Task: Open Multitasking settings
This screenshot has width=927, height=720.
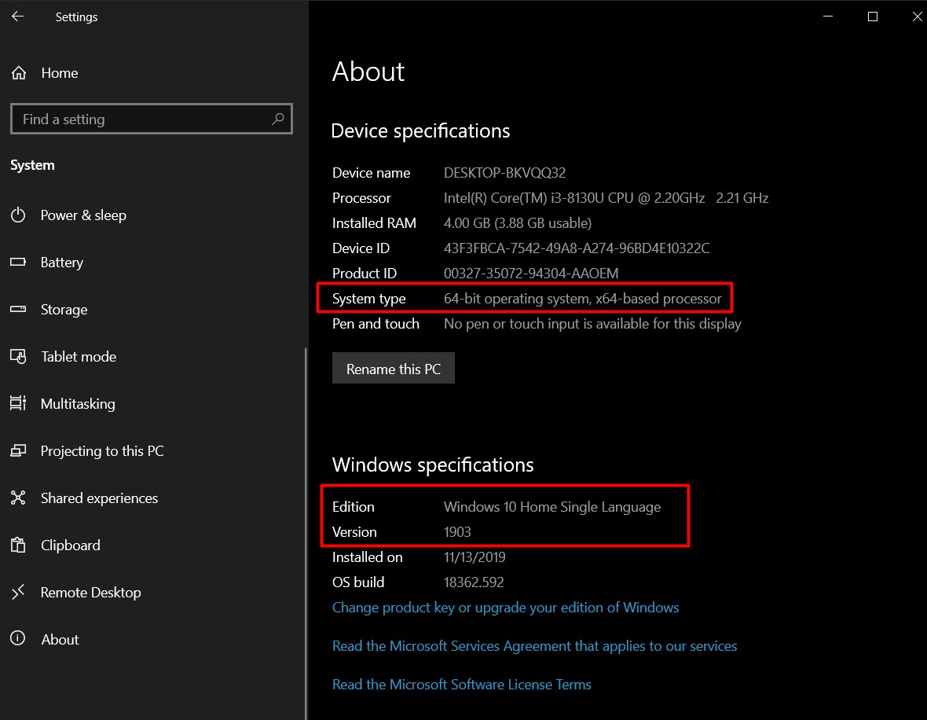Action: point(78,404)
